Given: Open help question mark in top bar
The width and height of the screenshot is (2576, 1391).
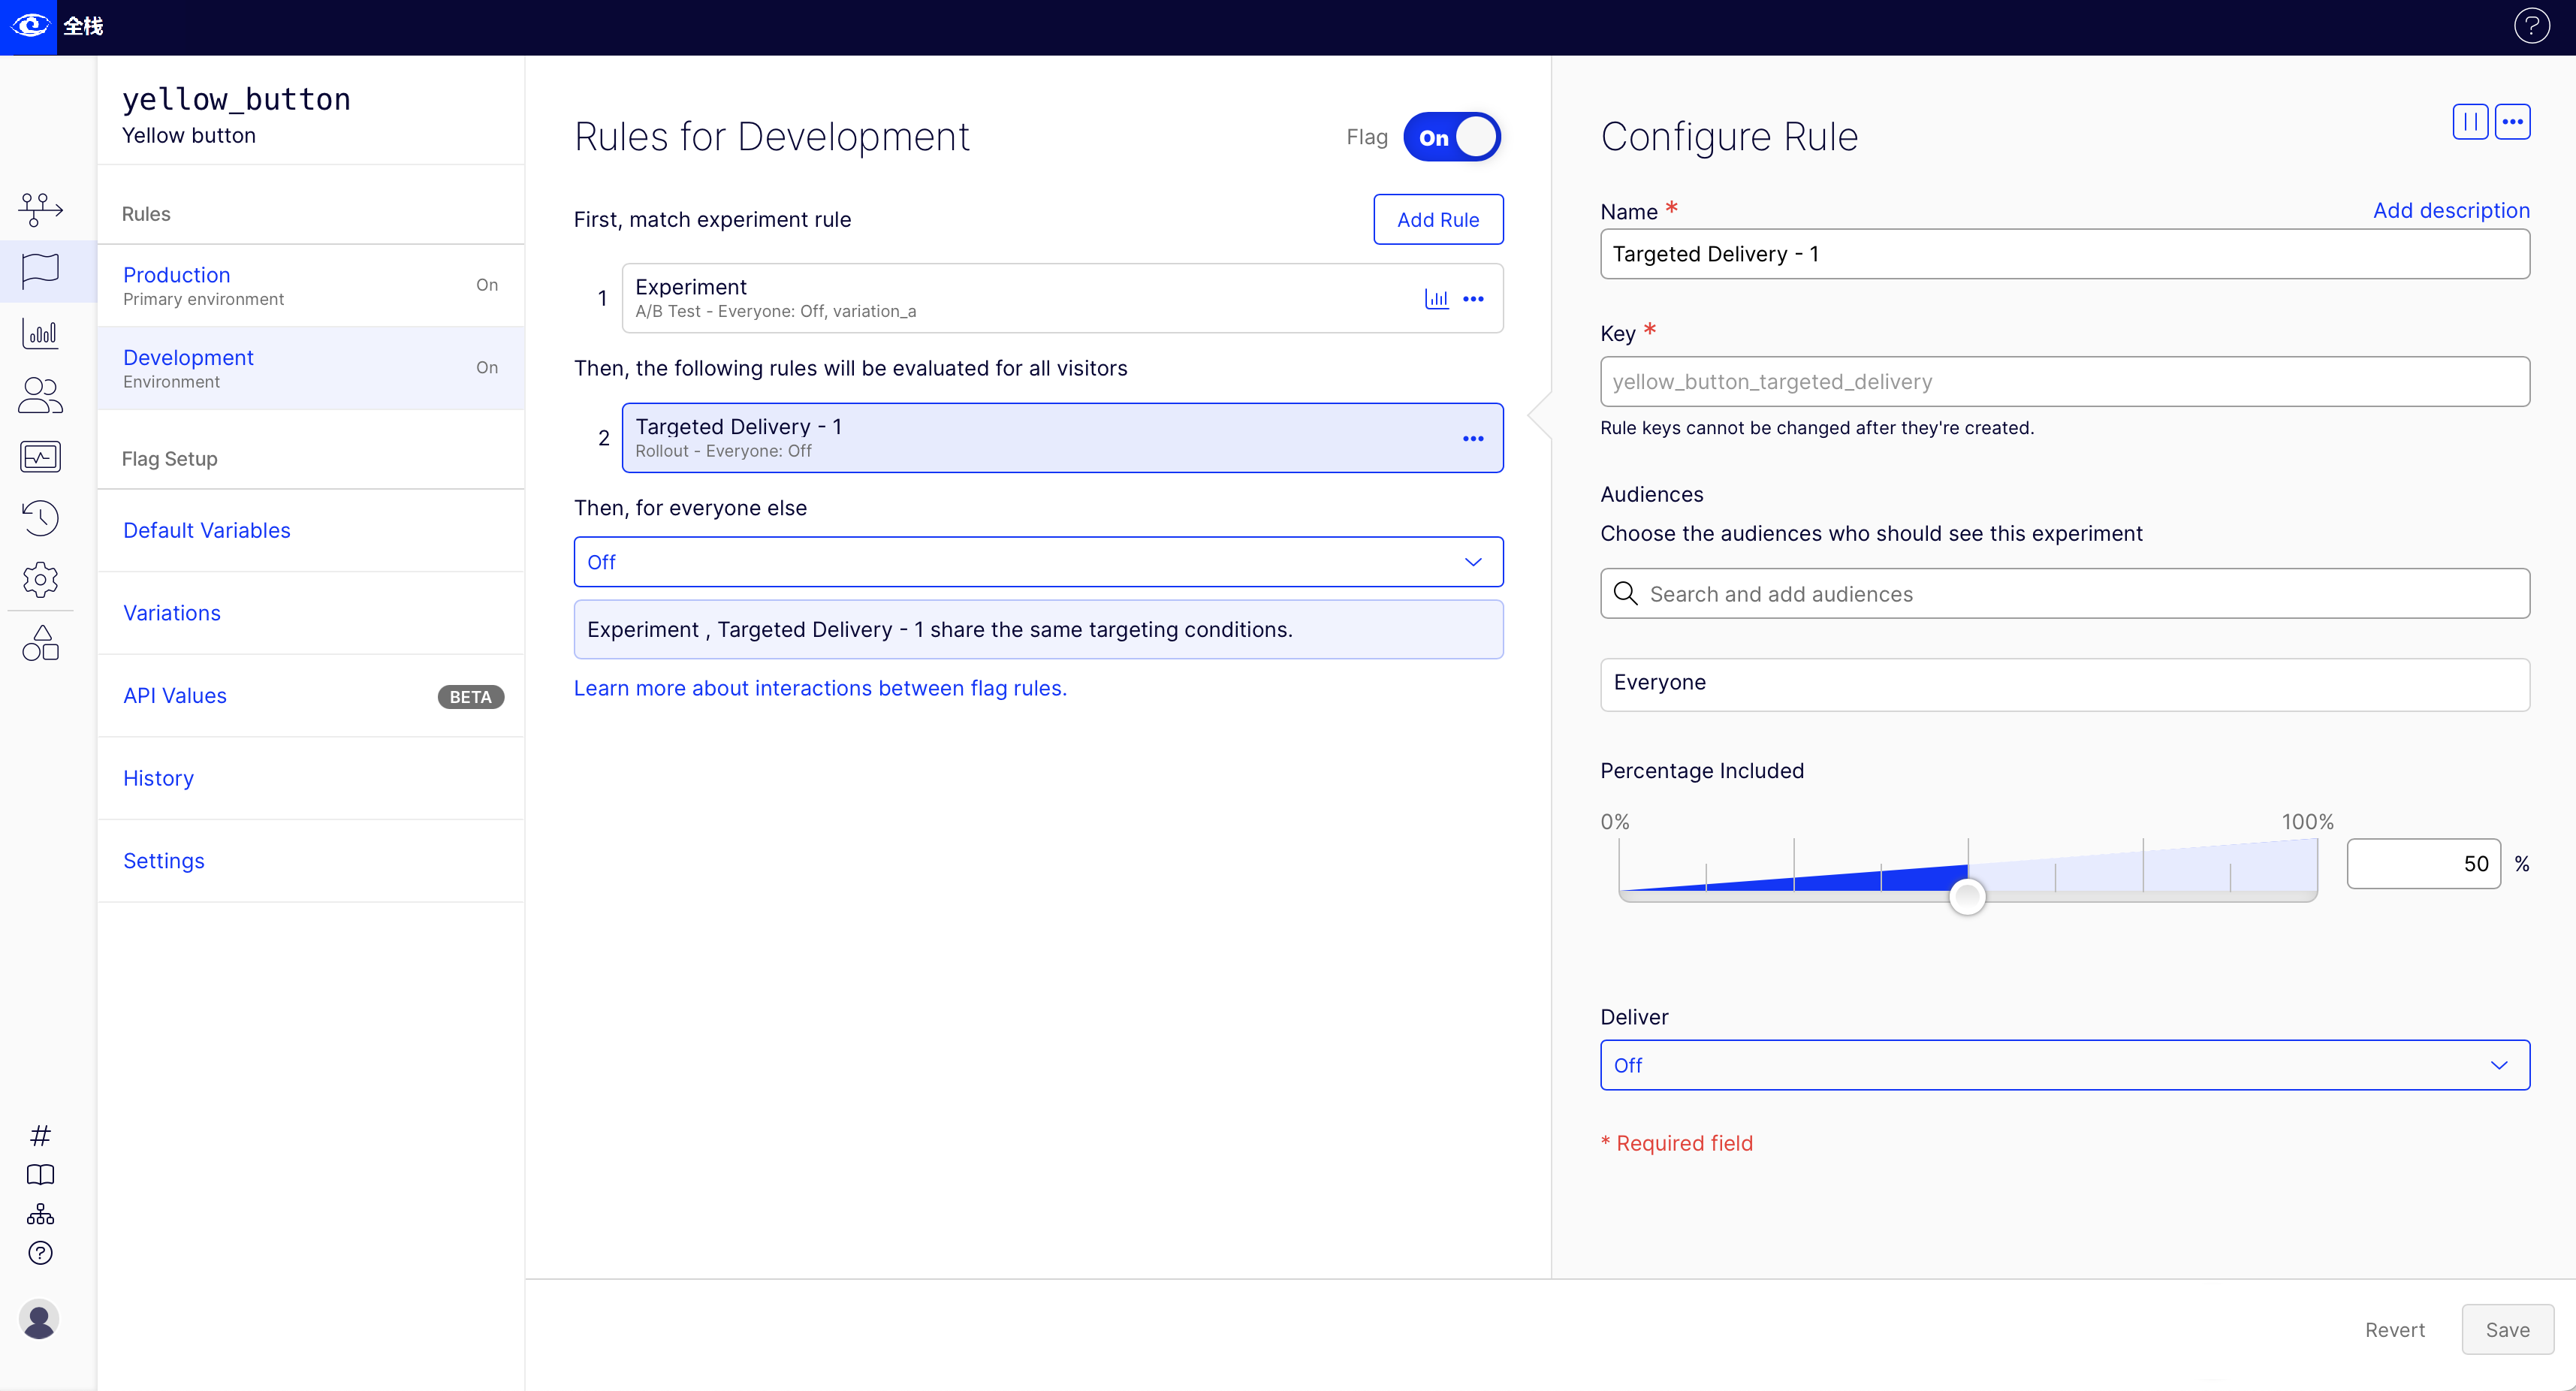Looking at the screenshot, I should pos(2531,26).
